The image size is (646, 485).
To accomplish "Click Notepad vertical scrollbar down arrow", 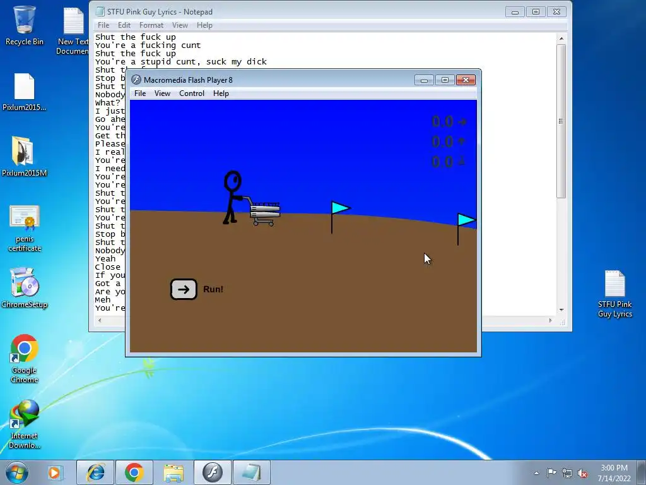I will tap(561, 310).
